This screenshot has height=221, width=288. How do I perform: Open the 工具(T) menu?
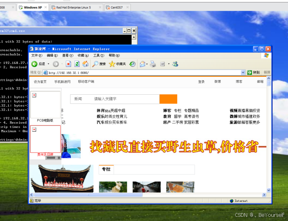(99, 55)
